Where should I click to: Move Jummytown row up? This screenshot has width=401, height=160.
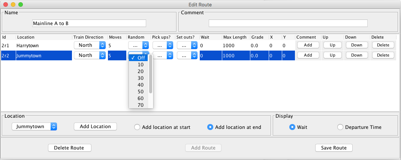(x=332, y=55)
